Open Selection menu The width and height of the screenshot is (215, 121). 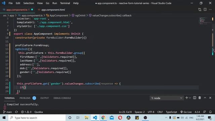(29, 3)
